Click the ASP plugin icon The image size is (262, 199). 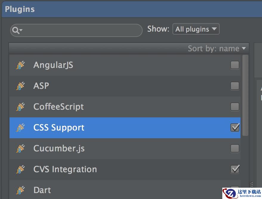pos(20,86)
